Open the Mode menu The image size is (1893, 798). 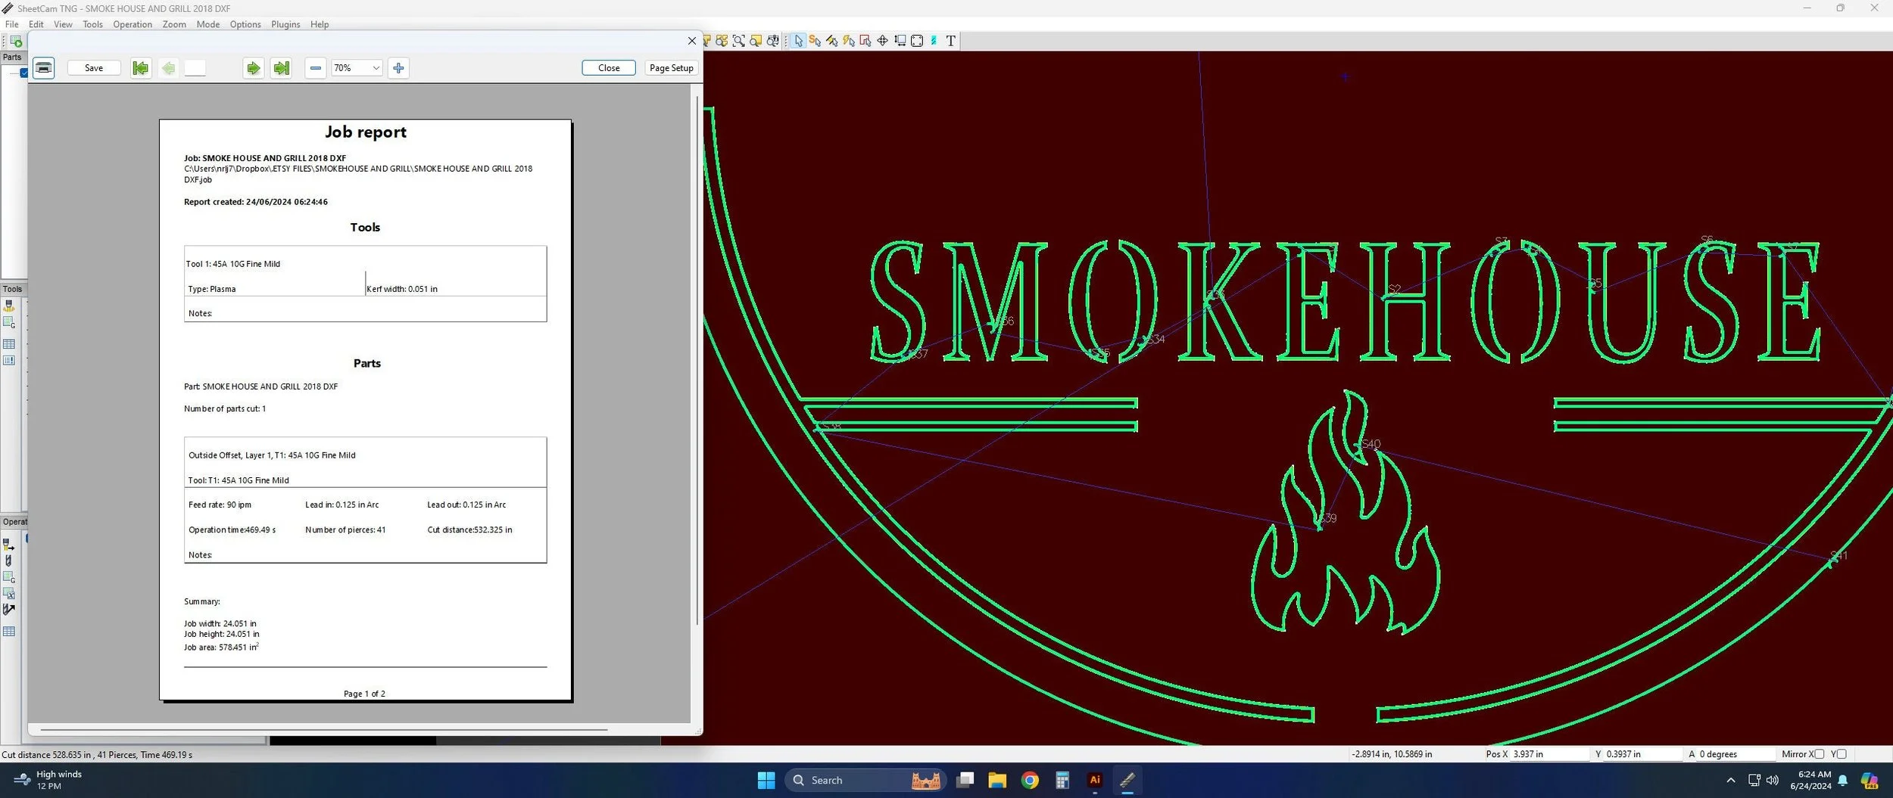coord(208,24)
